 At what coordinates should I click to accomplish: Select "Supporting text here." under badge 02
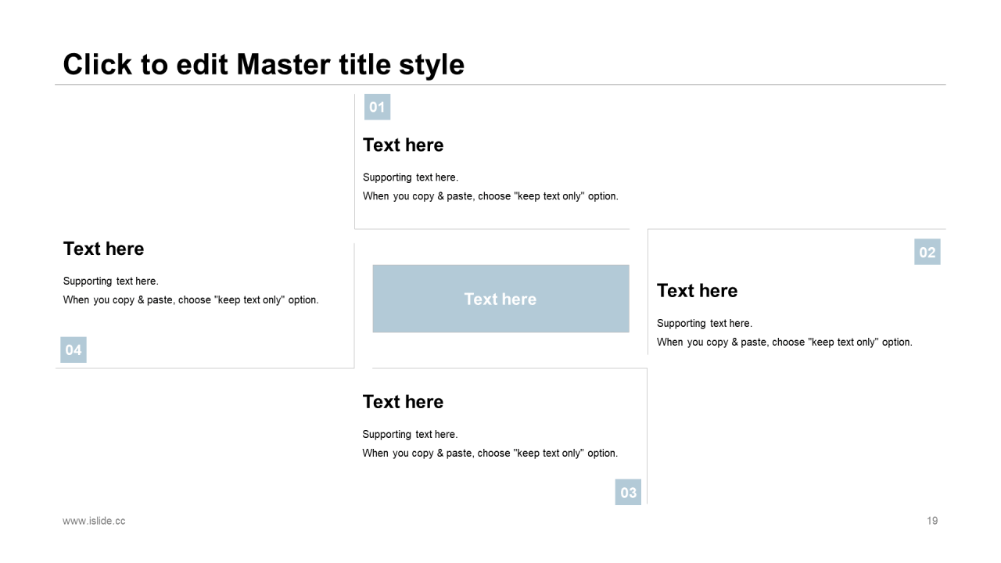(x=705, y=323)
